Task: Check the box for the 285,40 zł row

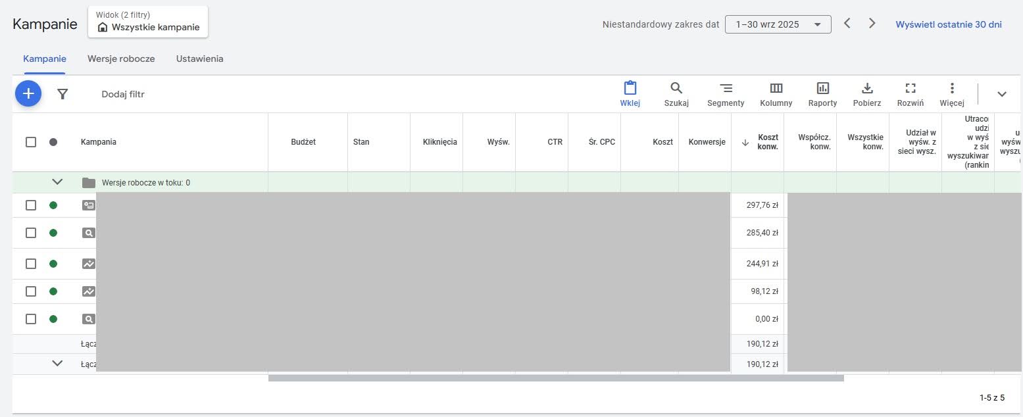Action: tap(31, 233)
